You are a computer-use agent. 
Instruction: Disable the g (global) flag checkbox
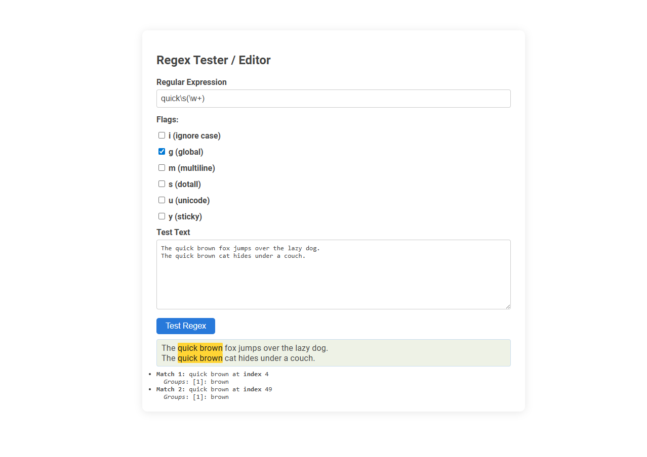(x=161, y=151)
